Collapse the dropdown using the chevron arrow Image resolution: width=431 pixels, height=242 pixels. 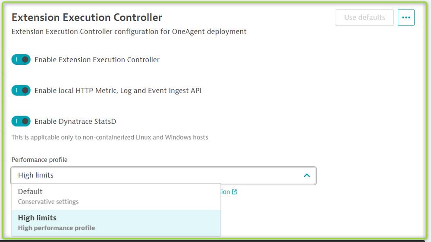coord(307,176)
